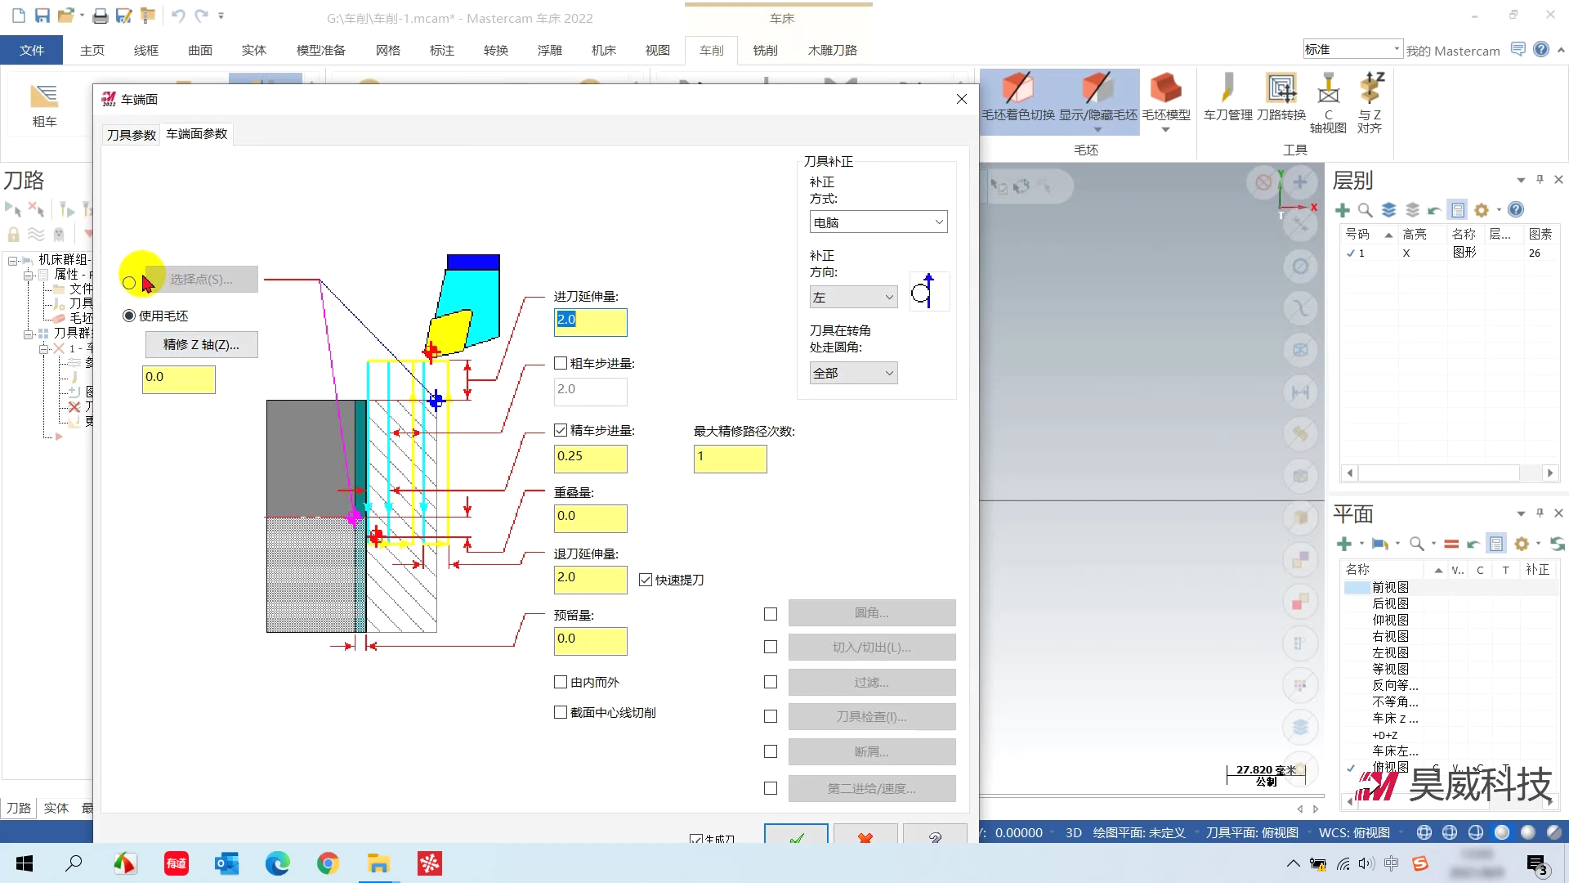Viewport: 1569px width, 883px height.
Task: Uncheck the 快速提刀 checkbox
Action: pyautogui.click(x=646, y=580)
